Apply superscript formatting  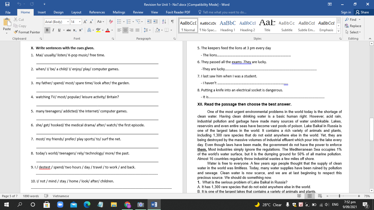pyautogui.click(x=81, y=30)
